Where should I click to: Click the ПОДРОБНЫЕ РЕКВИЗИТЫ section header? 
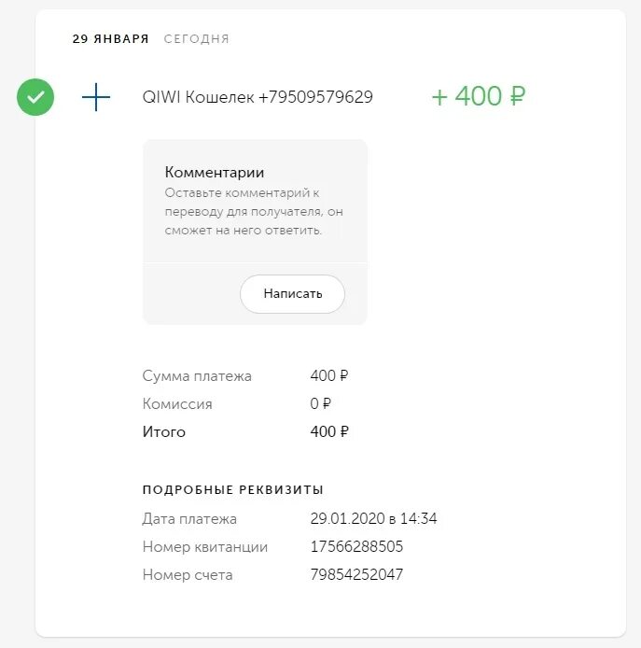click(233, 489)
